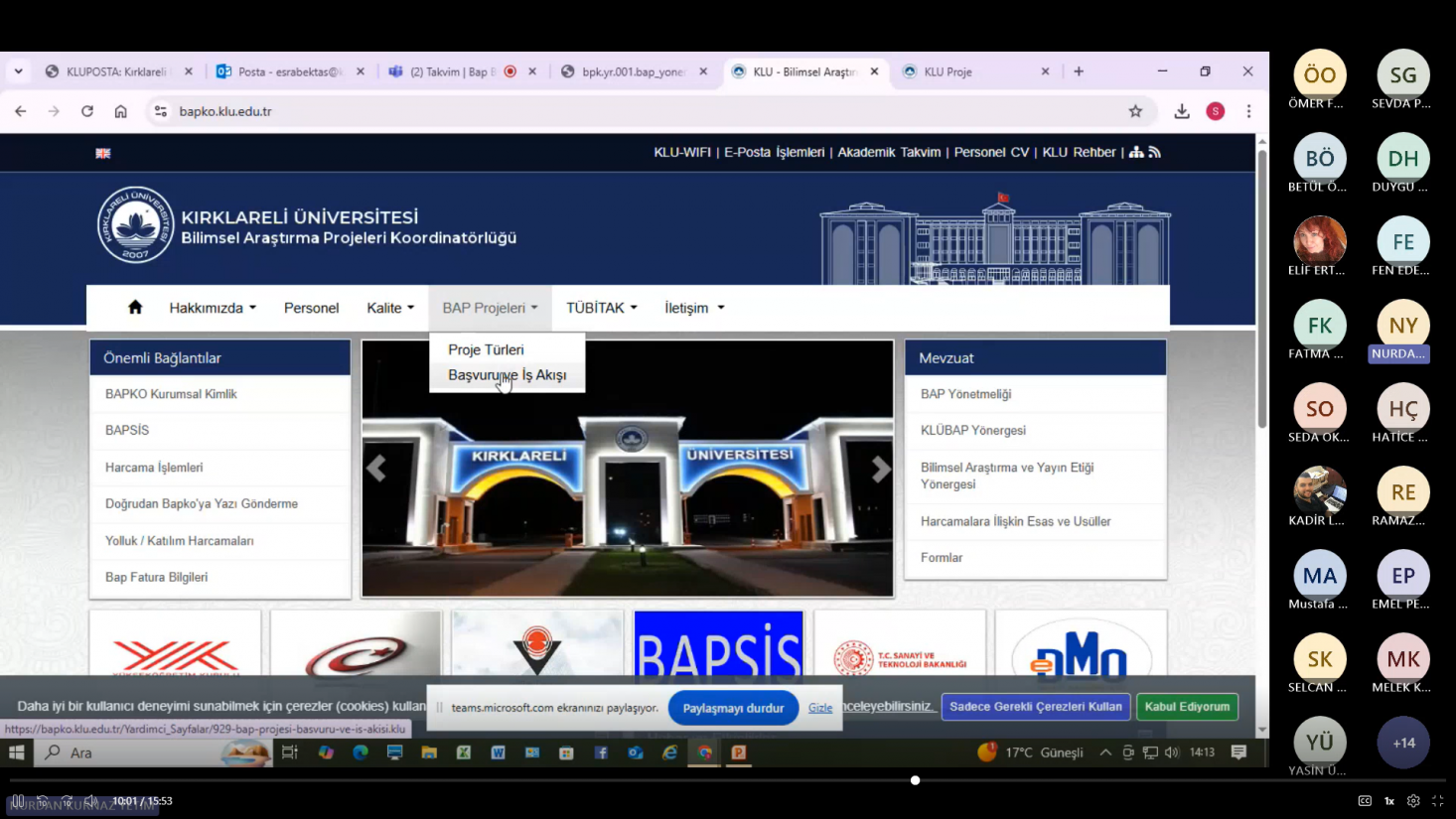Screen dimensions: 1456x819
Task: Expand the Hakkımızda dropdown menu
Action: [212, 308]
